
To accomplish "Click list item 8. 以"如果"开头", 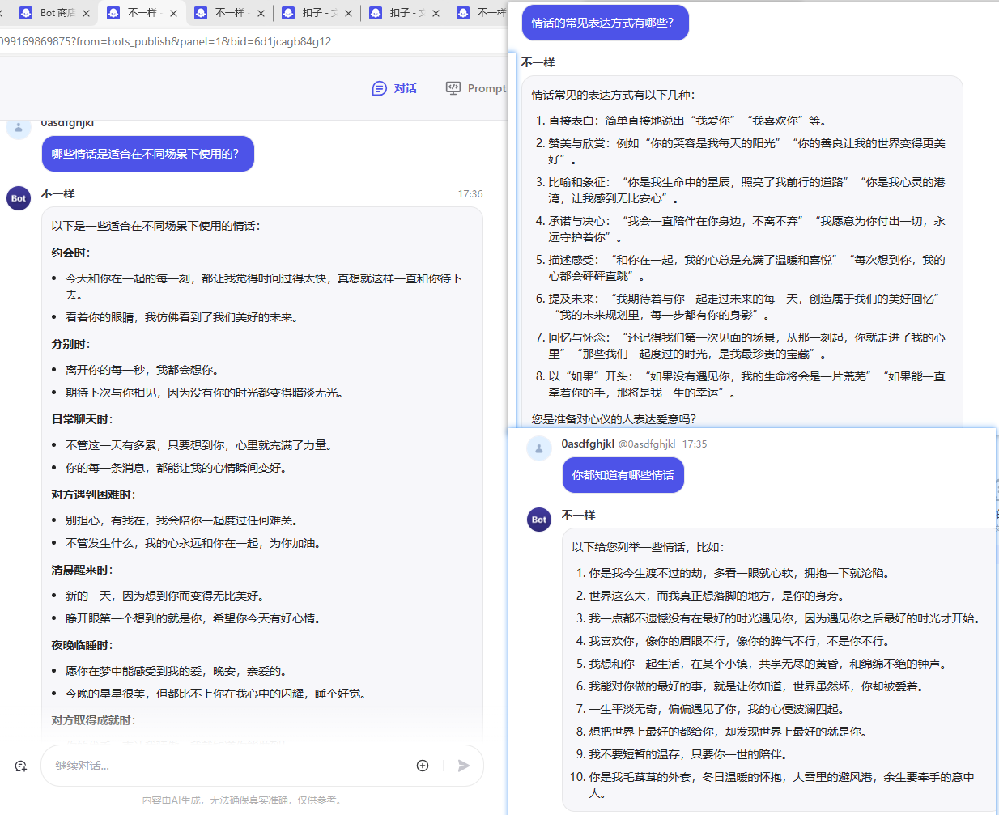I will 740,384.
